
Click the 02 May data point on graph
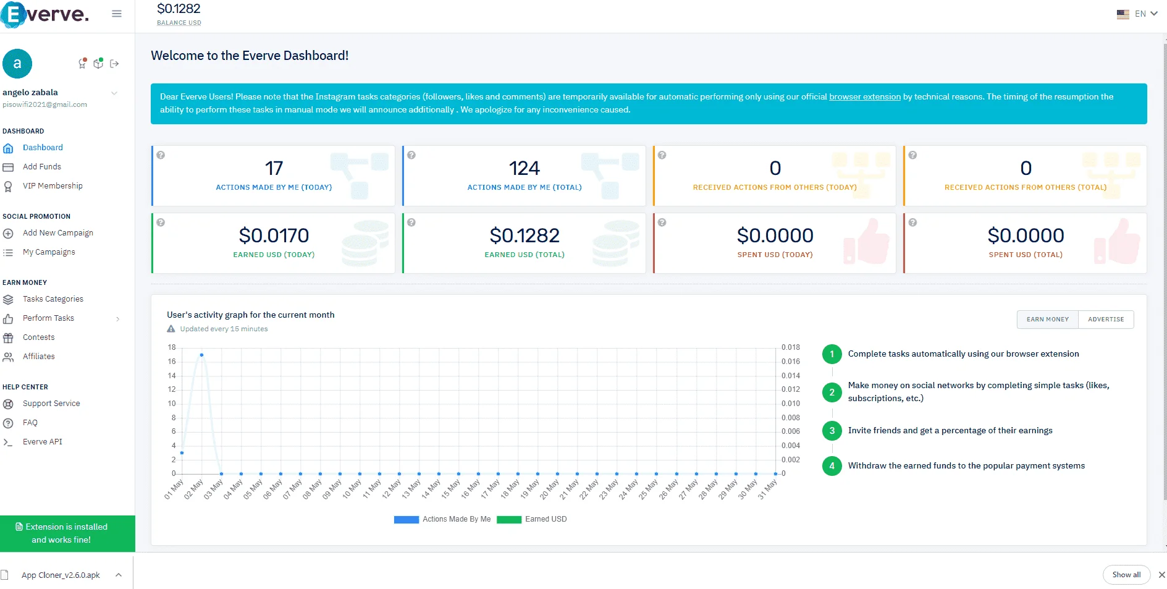201,355
